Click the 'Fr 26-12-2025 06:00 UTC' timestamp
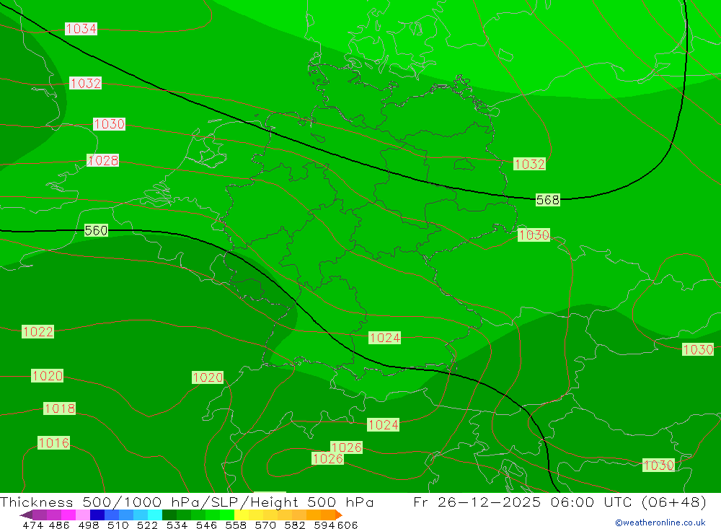721x529 pixels. pos(523,502)
